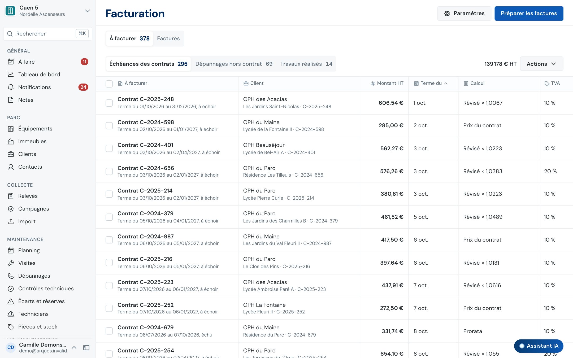The width and height of the screenshot is (573, 358).
Task: Sort by the Terme du column header
Action: click(431, 83)
